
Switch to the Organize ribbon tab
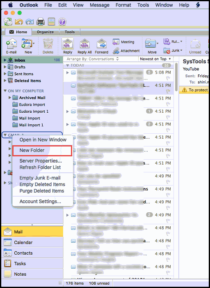tap(45, 32)
